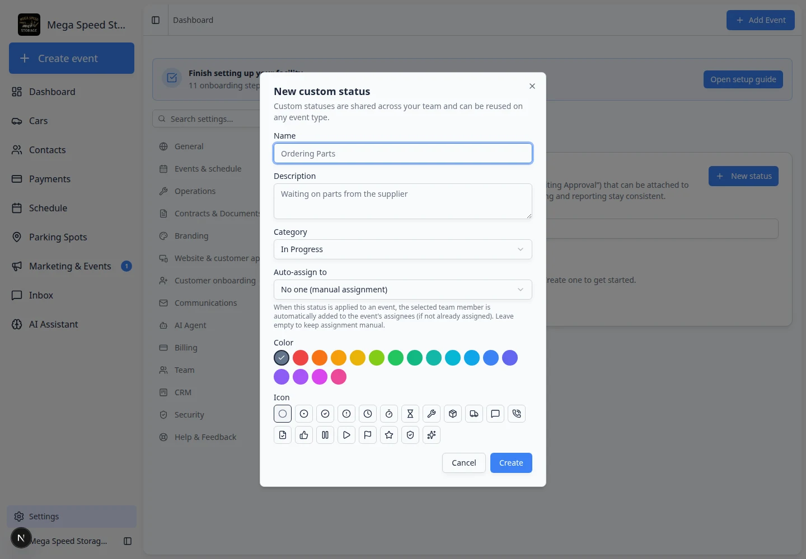Open the Auto-assign to dropdown
Viewport: 806px width, 559px height.
pyautogui.click(x=403, y=290)
